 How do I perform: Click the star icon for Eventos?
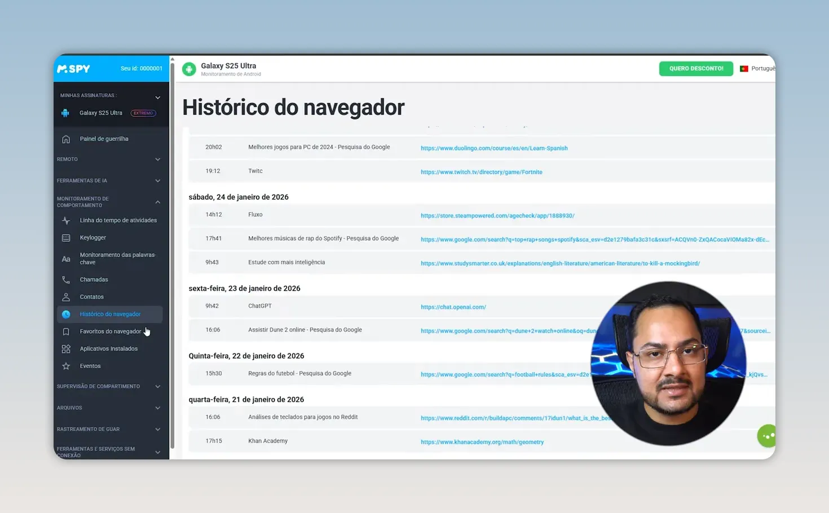click(66, 366)
